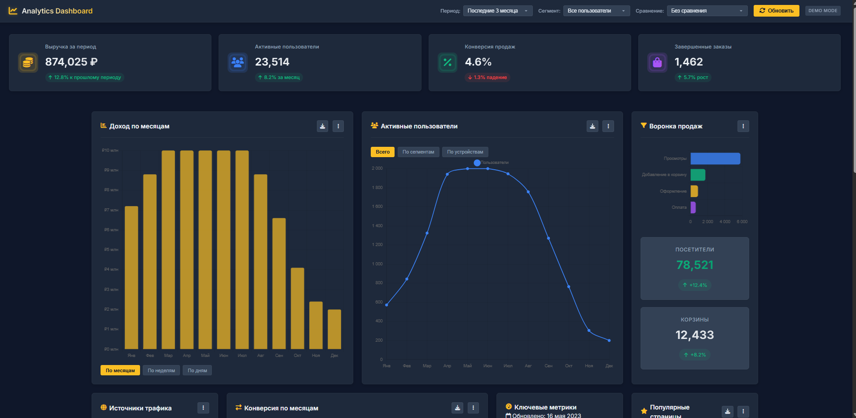Viewport: 856px width, 418px height.
Task: Click the percent conversion icon
Action: point(448,62)
